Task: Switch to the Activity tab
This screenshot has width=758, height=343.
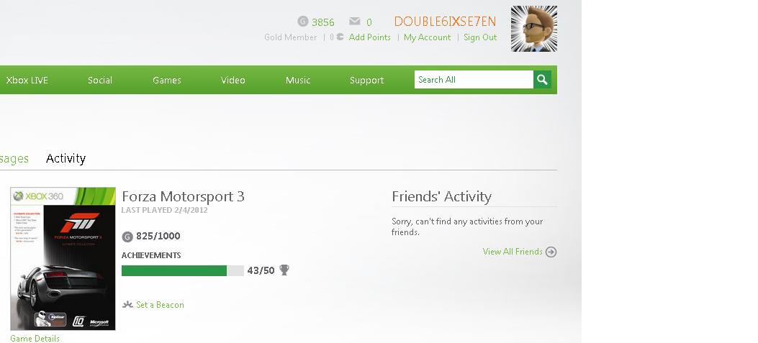Action: pos(66,158)
